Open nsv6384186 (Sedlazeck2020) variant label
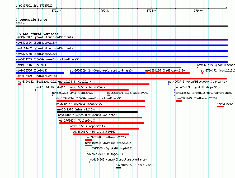The width and height of the screenshot is (235, 178). click(166, 70)
